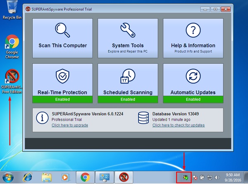This screenshot has height=184, width=248.
Task: Click the power plug tray icon
Action: [202, 177]
